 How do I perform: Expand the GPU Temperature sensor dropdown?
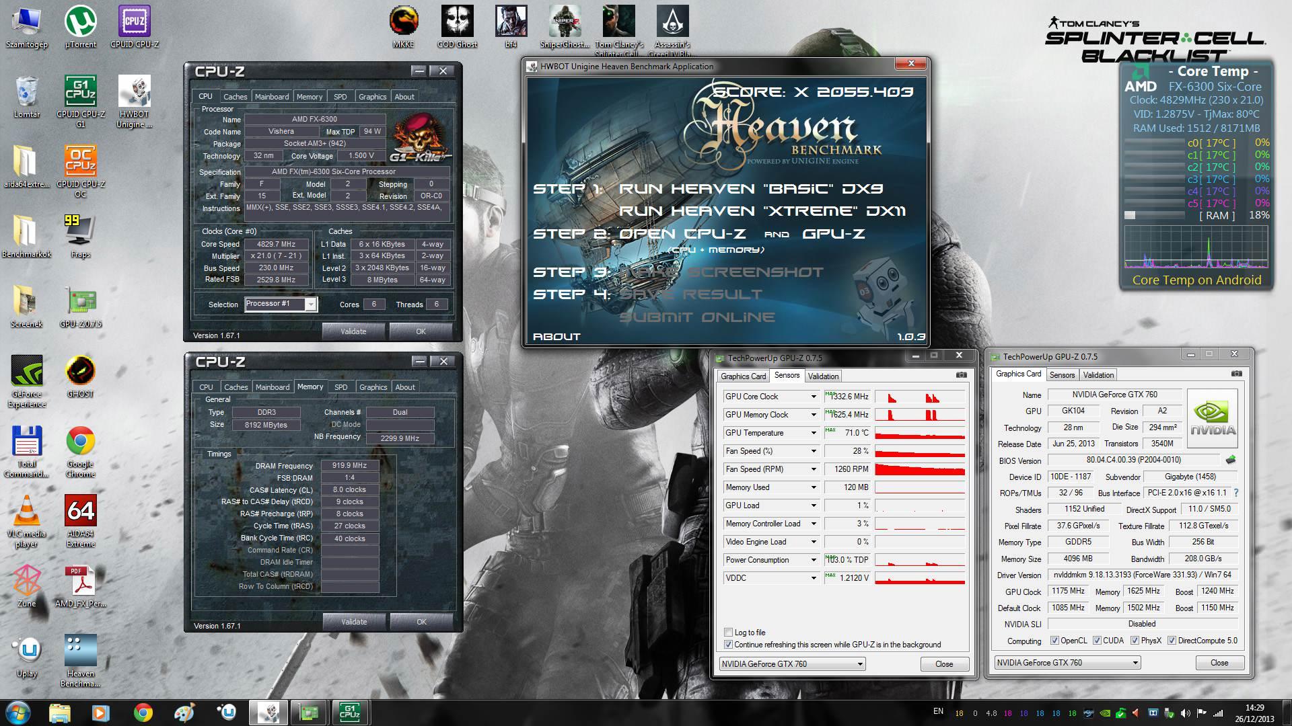[813, 433]
